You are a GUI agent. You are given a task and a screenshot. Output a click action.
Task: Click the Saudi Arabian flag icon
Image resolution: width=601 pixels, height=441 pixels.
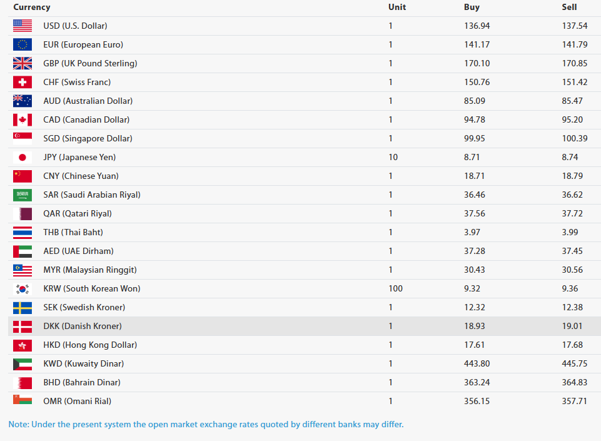tap(23, 195)
